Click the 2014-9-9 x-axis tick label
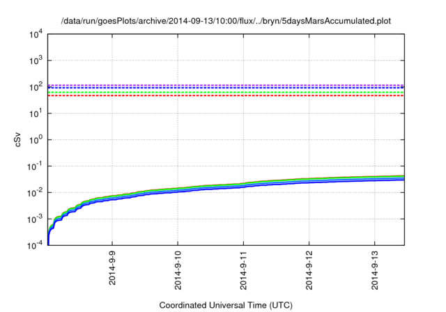446x312 pixels. tap(112, 268)
